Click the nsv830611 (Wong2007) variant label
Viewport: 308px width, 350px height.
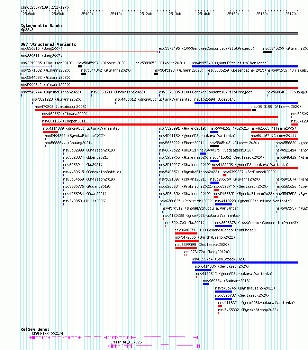pos(42,56)
